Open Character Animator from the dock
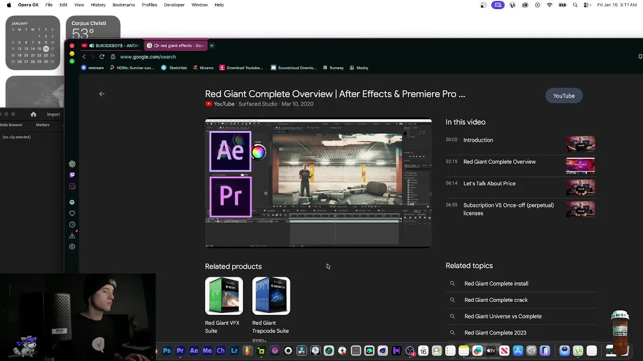 [221, 351]
